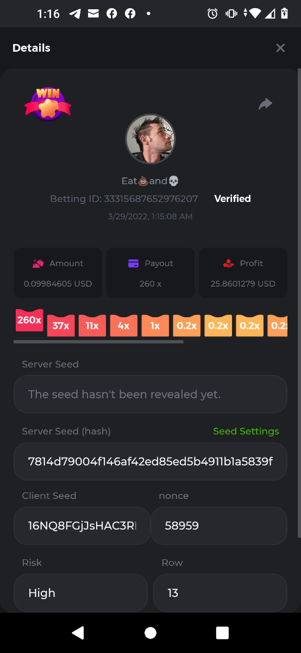Tap the purple Payout card icon
This screenshot has height=653, width=301.
click(133, 263)
